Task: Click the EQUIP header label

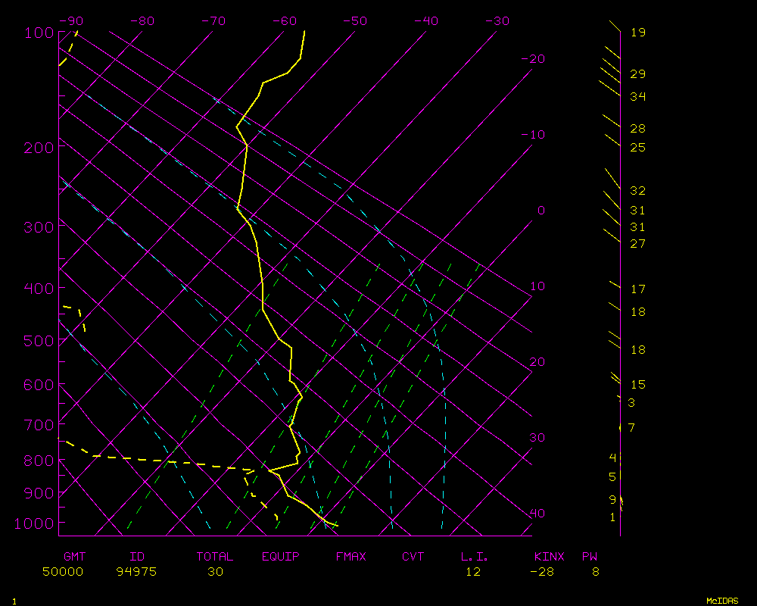Action: [x=280, y=557]
